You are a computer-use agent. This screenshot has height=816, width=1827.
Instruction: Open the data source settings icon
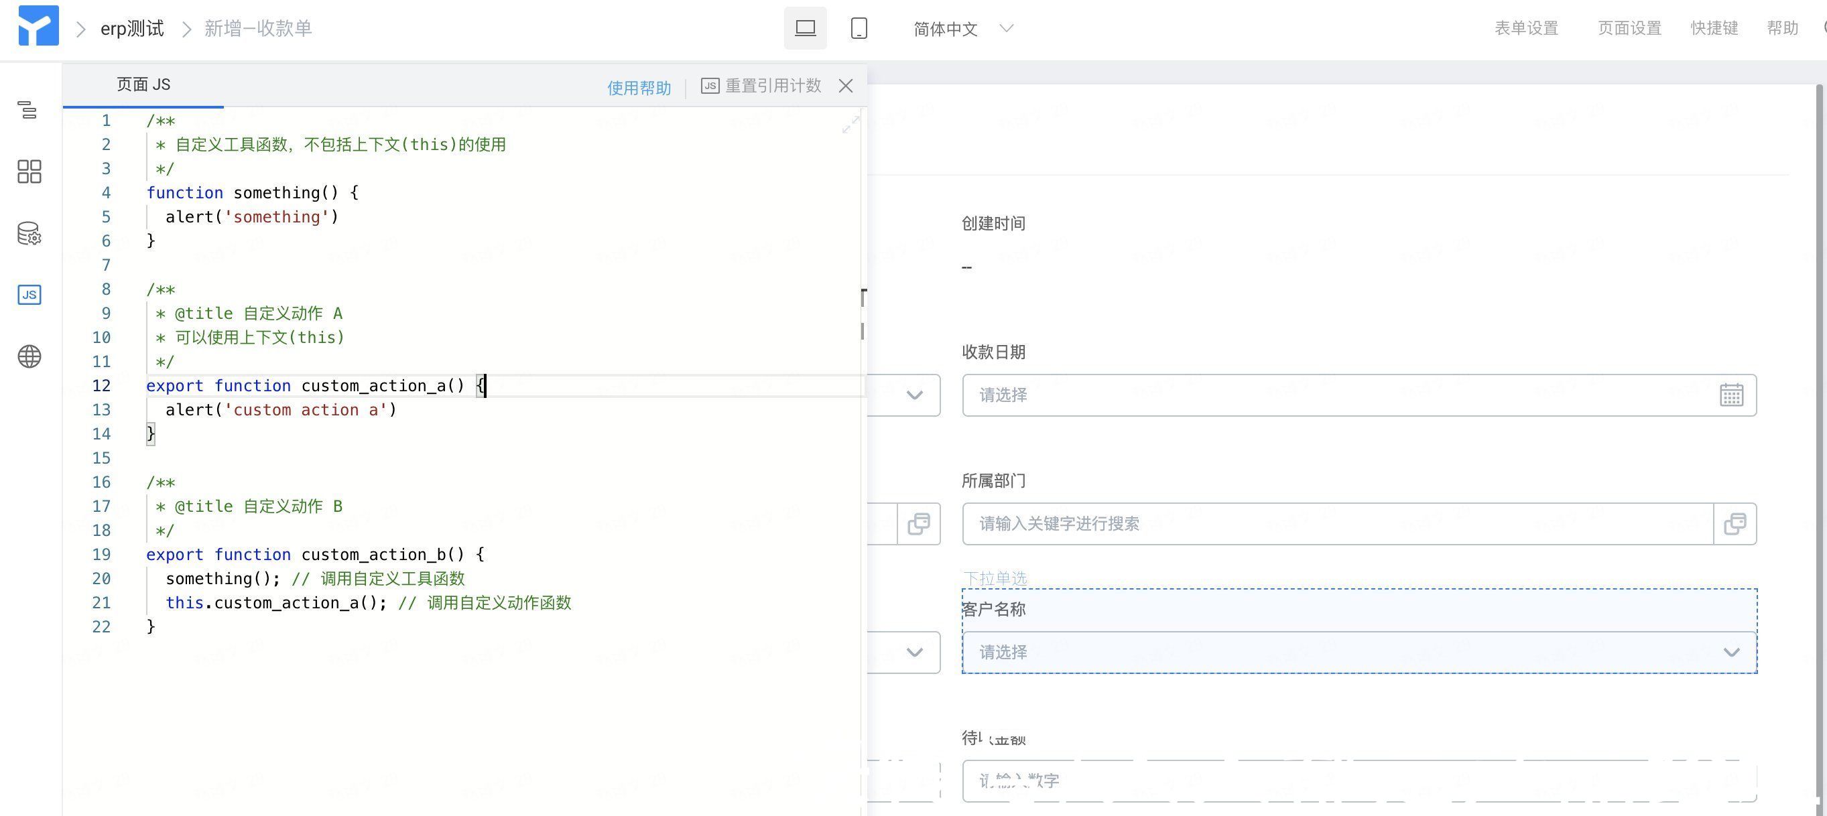29,233
